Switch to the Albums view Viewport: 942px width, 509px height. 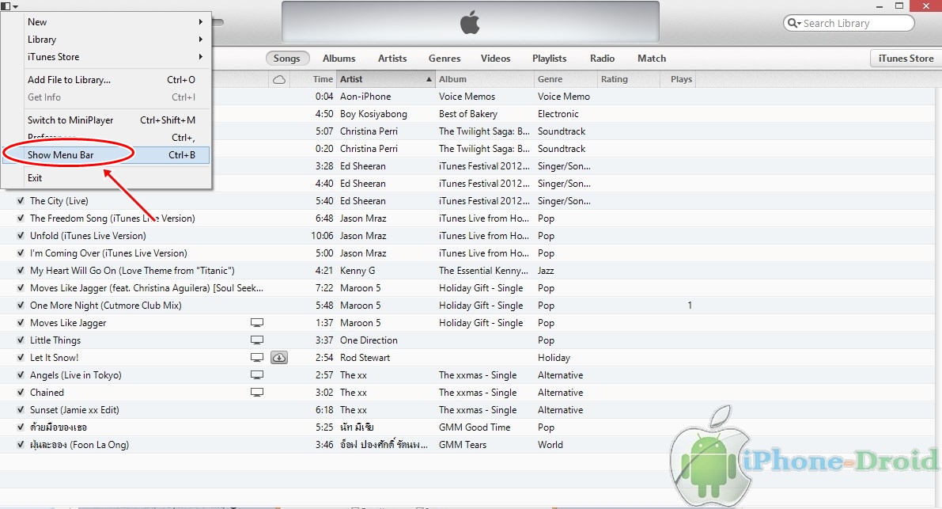pyautogui.click(x=339, y=59)
